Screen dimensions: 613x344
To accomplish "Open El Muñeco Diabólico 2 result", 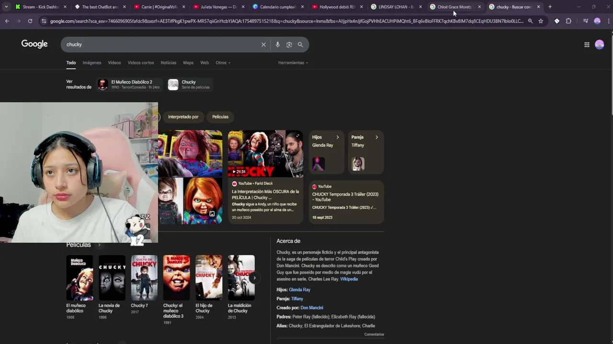I will (x=129, y=85).
